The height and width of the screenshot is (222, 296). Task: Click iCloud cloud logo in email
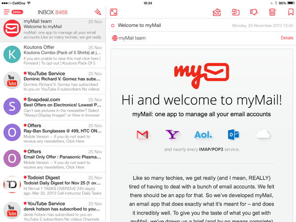click(x=263, y=134)
